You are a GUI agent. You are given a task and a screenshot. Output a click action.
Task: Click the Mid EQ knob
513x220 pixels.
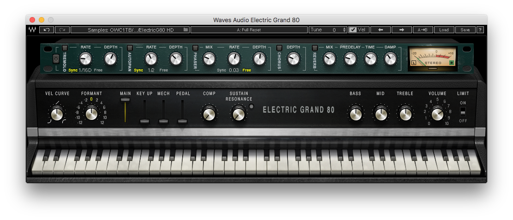381,113
